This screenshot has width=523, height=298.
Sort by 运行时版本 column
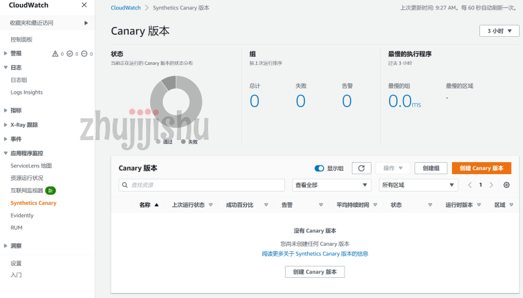click(463, 205)
